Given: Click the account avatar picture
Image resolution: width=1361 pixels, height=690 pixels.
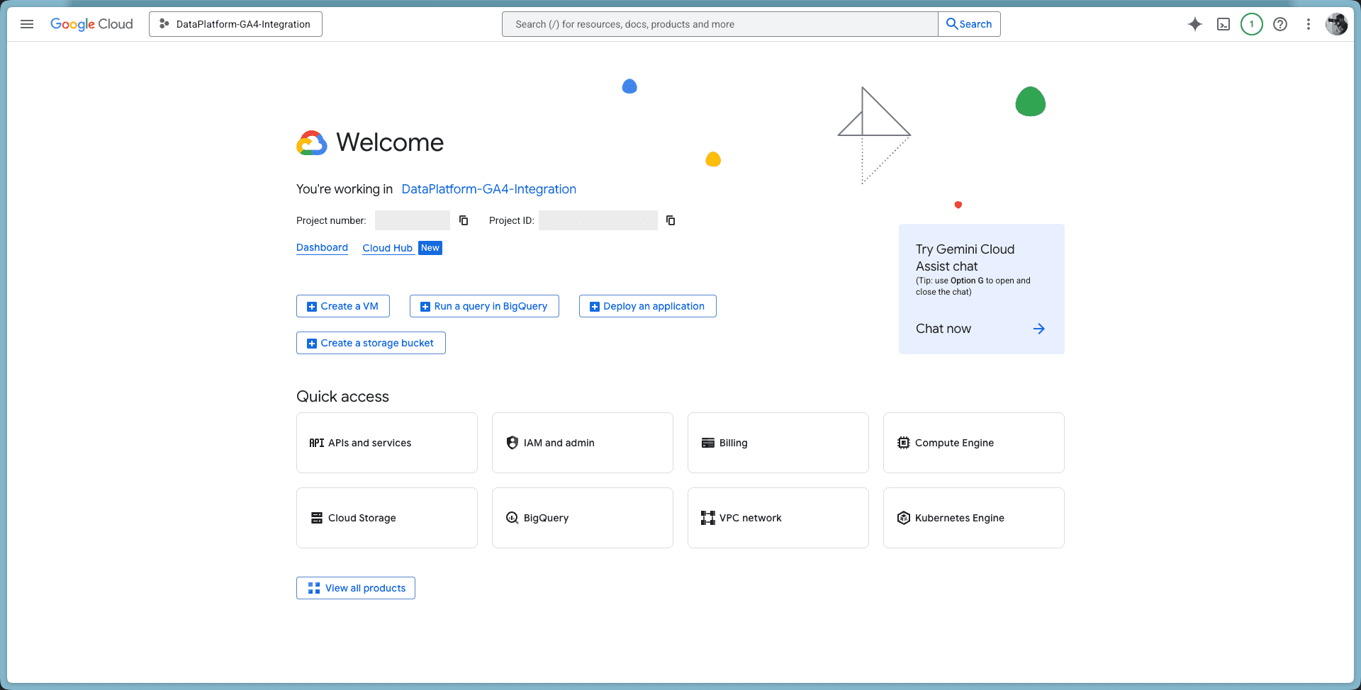Looking at the screenshot, I should (1337, 24).
